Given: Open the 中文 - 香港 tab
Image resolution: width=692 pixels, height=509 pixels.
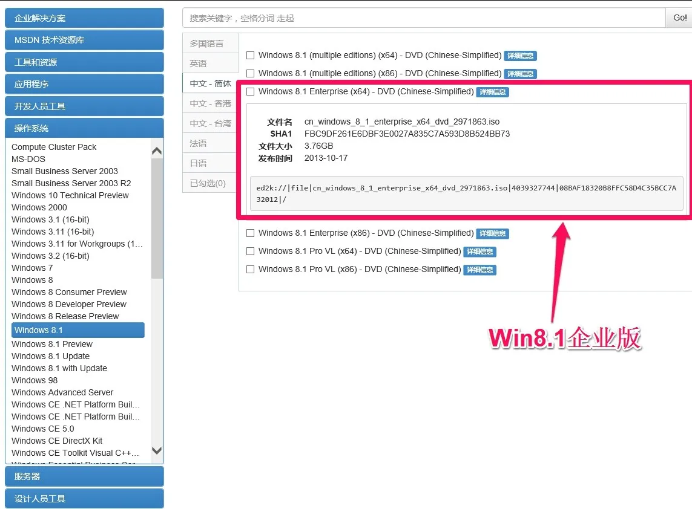Looking at the screenshot, I should click(208, 103).
